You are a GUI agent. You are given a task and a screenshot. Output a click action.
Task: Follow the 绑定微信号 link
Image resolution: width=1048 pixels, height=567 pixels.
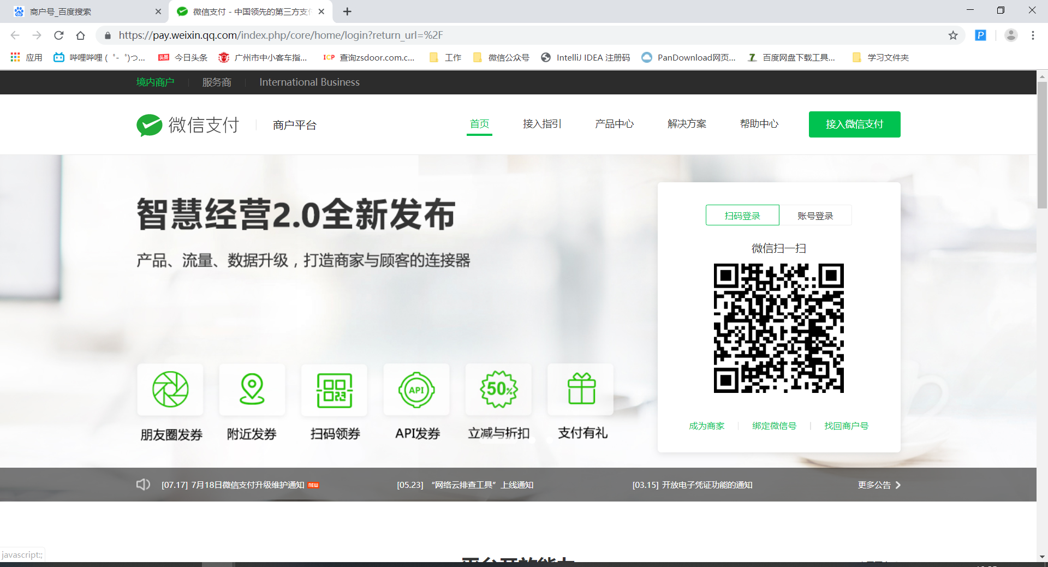click(775, 426)
